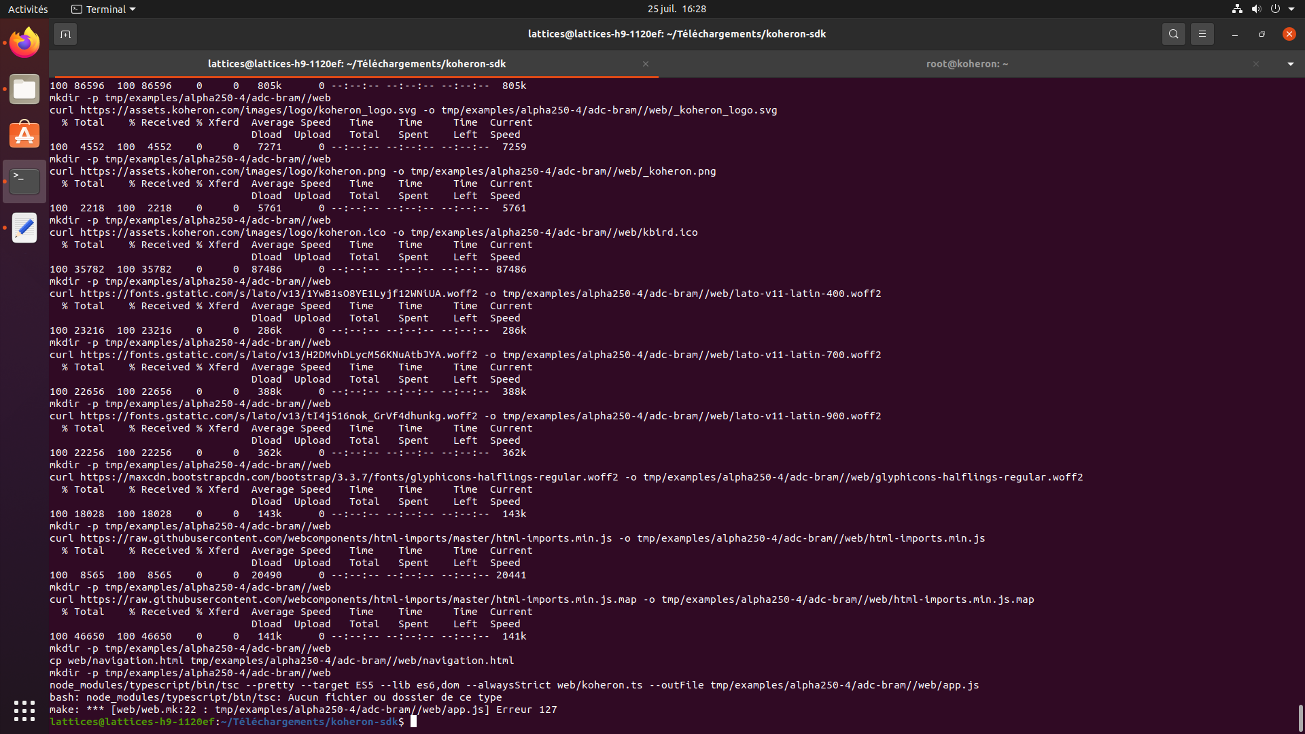1305x734 pixels.
Task: Click the power icon in the top bar
Action: tap(1276, 9)
